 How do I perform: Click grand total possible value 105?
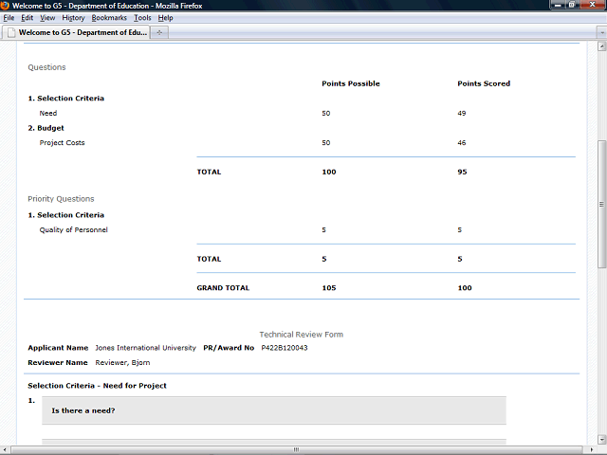(x=329, y=288)
